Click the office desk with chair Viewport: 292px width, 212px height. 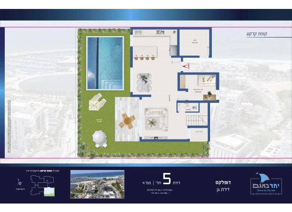[x=210, y=96]
